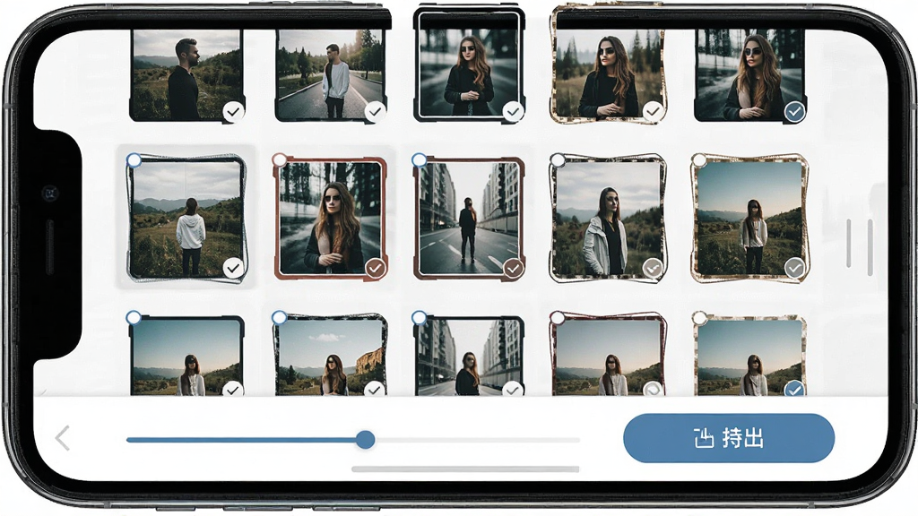The height and width of the screenshot is (516, 918).
Task: Tap the export icon button labeled 持出
Action: [728, 438]
